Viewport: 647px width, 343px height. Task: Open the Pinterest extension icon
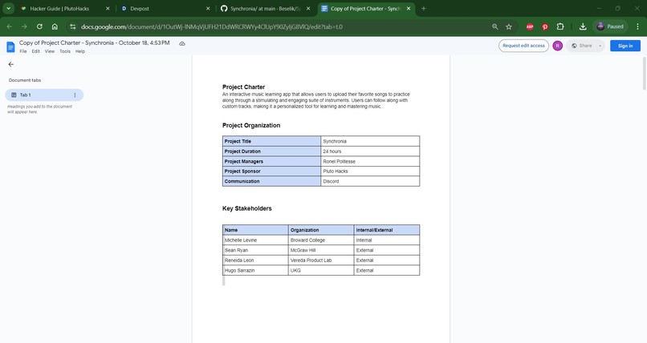pyautogui.click(x=545, y=26)
